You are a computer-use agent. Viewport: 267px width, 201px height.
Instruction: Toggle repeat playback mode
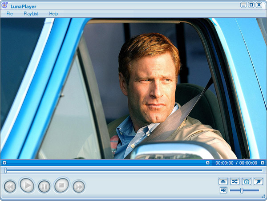click(247, 181)
